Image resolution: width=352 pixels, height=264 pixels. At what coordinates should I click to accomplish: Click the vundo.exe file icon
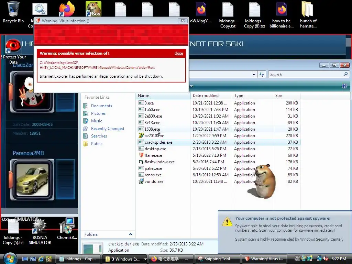pyautogui.click(x=141, y=181)
